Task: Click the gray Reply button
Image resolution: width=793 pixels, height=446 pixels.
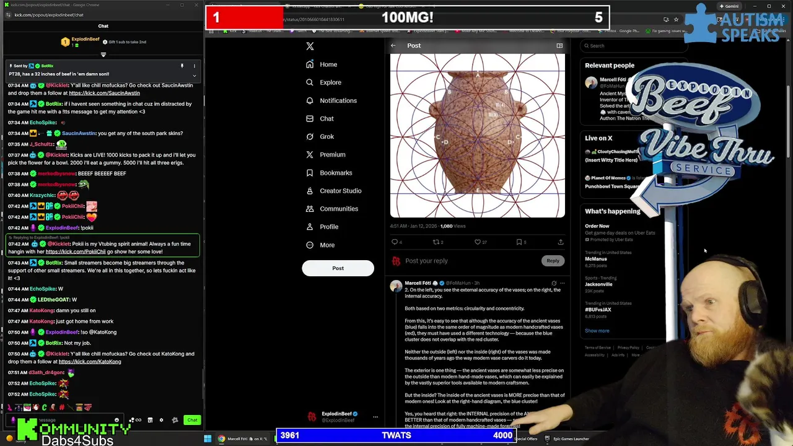Action: click(553, 261)
